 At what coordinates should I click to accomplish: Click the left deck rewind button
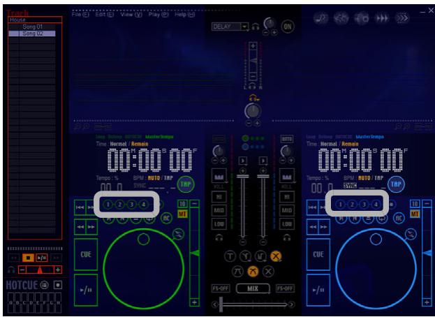pos(80,227)
